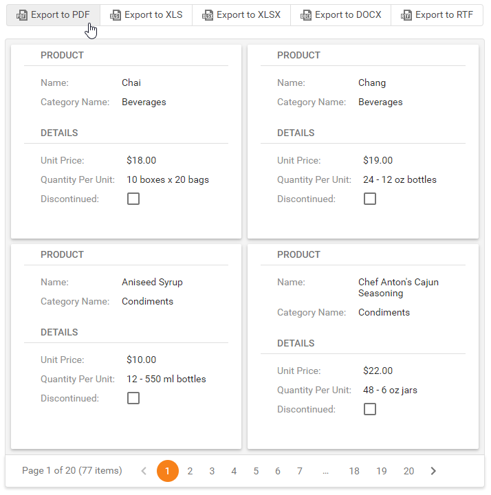Click the RTF file icon in the toolbar

click(406, 15)
